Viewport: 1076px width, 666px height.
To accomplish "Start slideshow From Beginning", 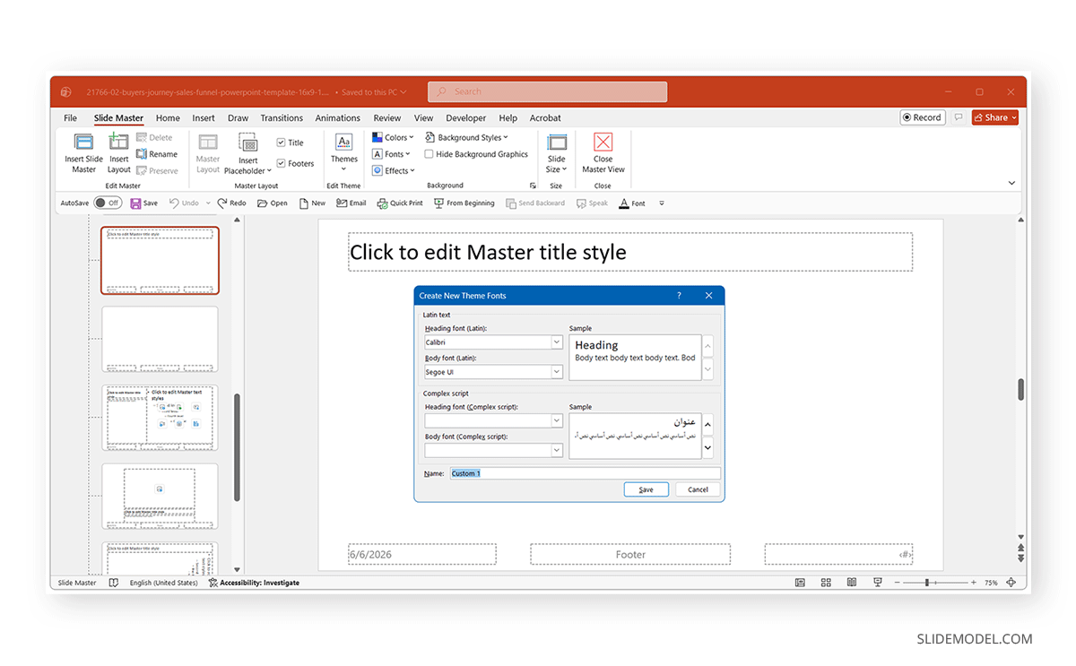I will click(464, 203).
